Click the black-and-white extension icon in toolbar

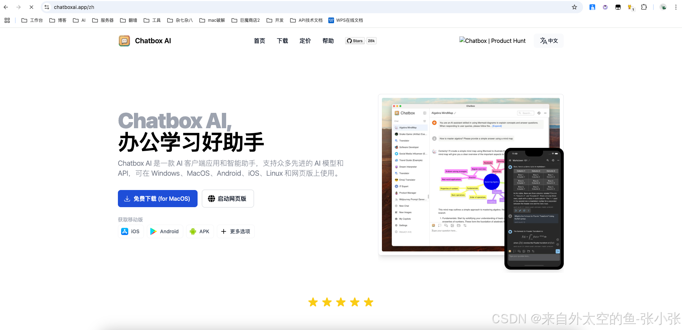(618, 7)
